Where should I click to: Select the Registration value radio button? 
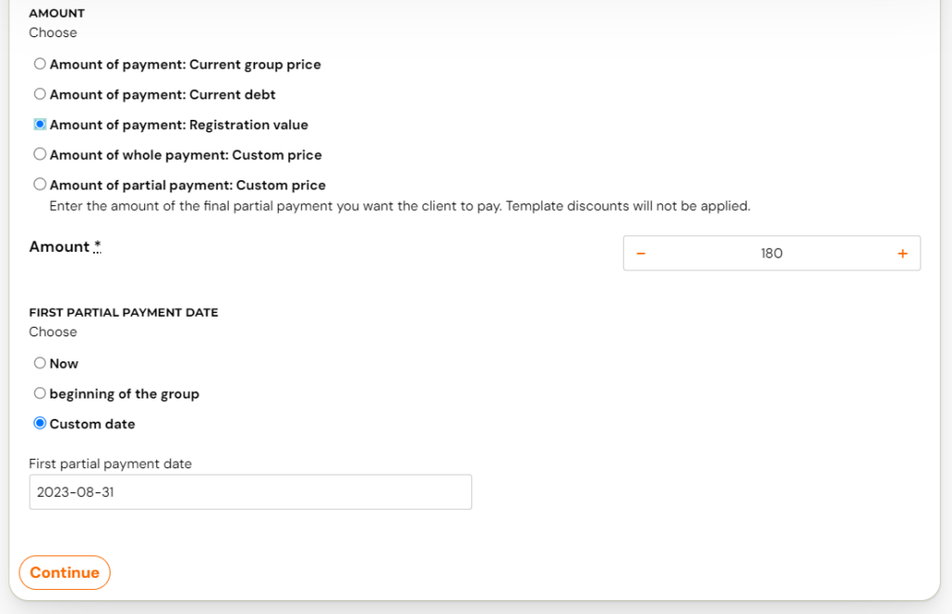[x=39, y=124]
